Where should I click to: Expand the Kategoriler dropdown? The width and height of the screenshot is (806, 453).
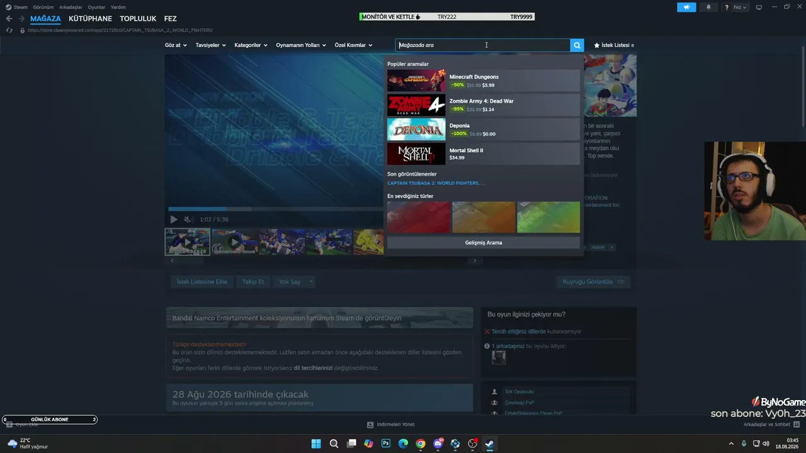coord(251,45)
